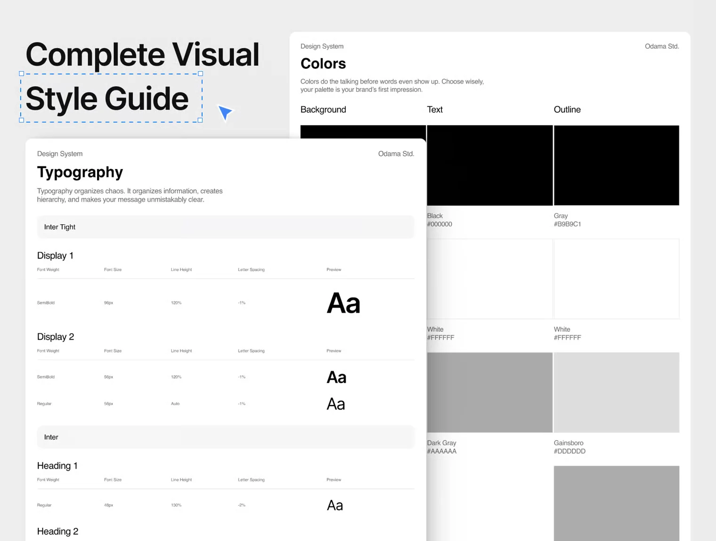Click the "Heading 1" section heading

click(x=57, y=466)
